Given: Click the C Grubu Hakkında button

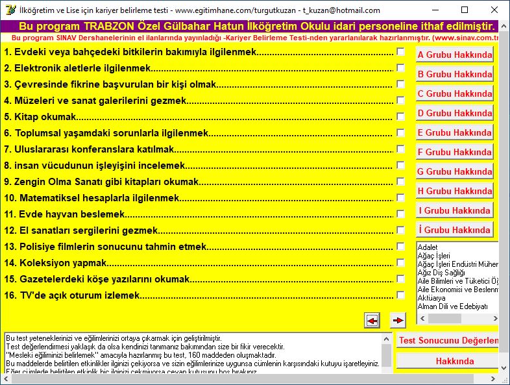Looking at the screenshot, I should pos(455,93).
